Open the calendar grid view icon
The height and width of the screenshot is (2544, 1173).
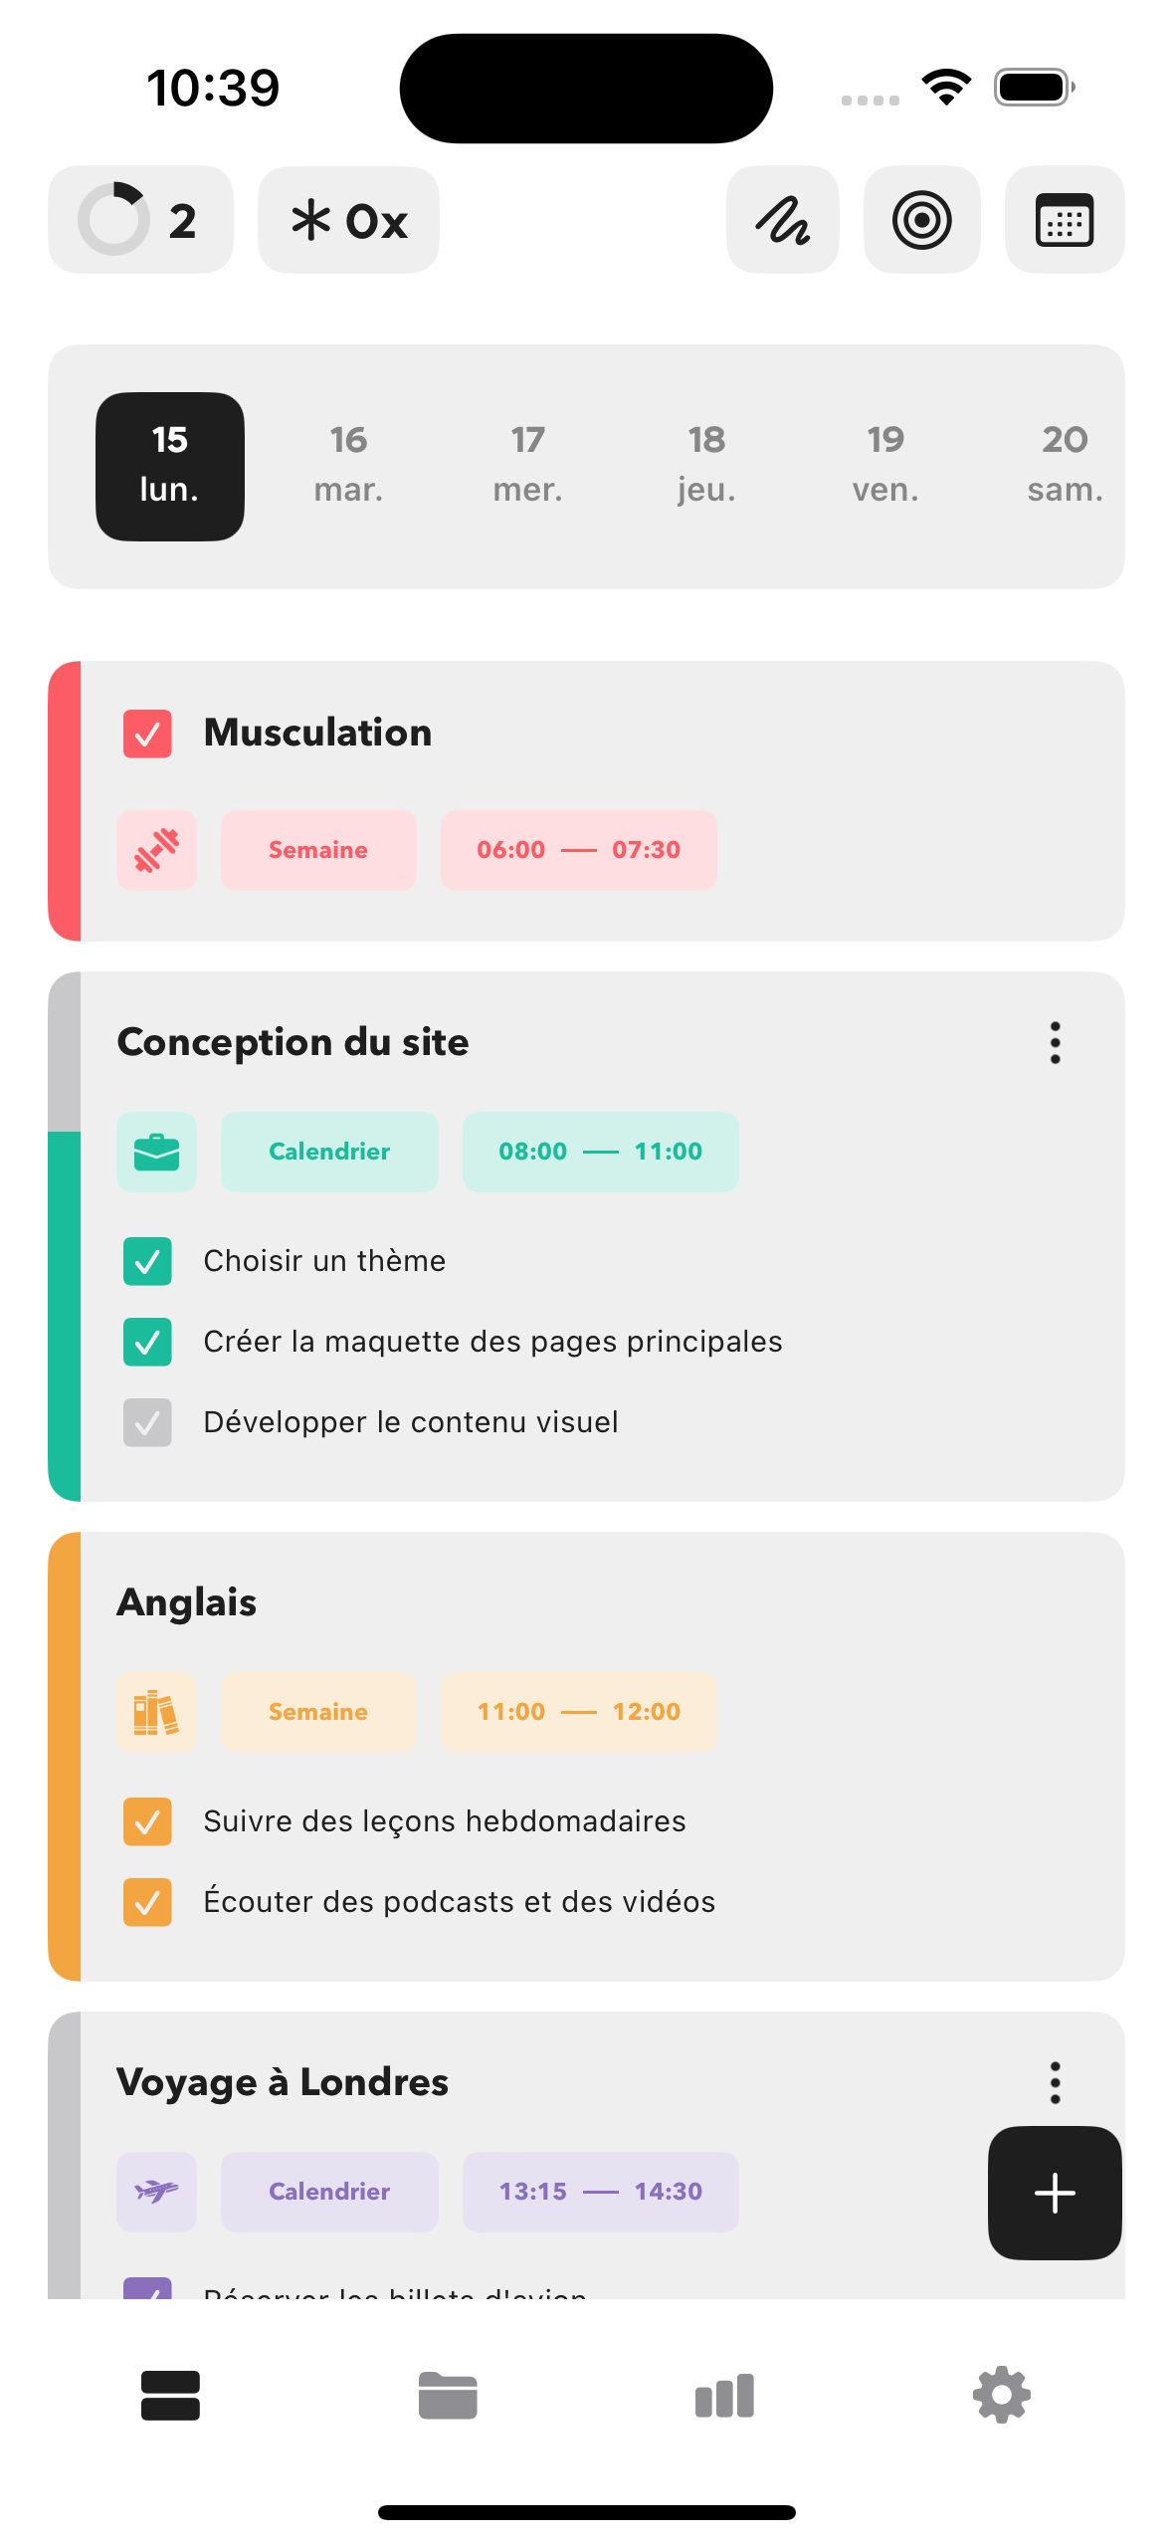pyautogui.click(x=1064, y=220)
